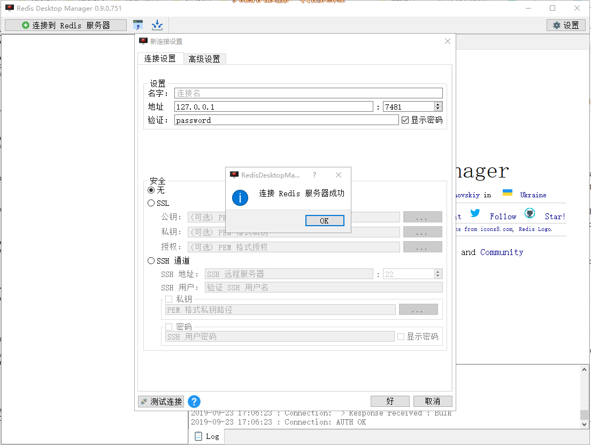The image size is (591, 447).
Task: Click the question mark in message dialog title
Action: pos(314,175)
